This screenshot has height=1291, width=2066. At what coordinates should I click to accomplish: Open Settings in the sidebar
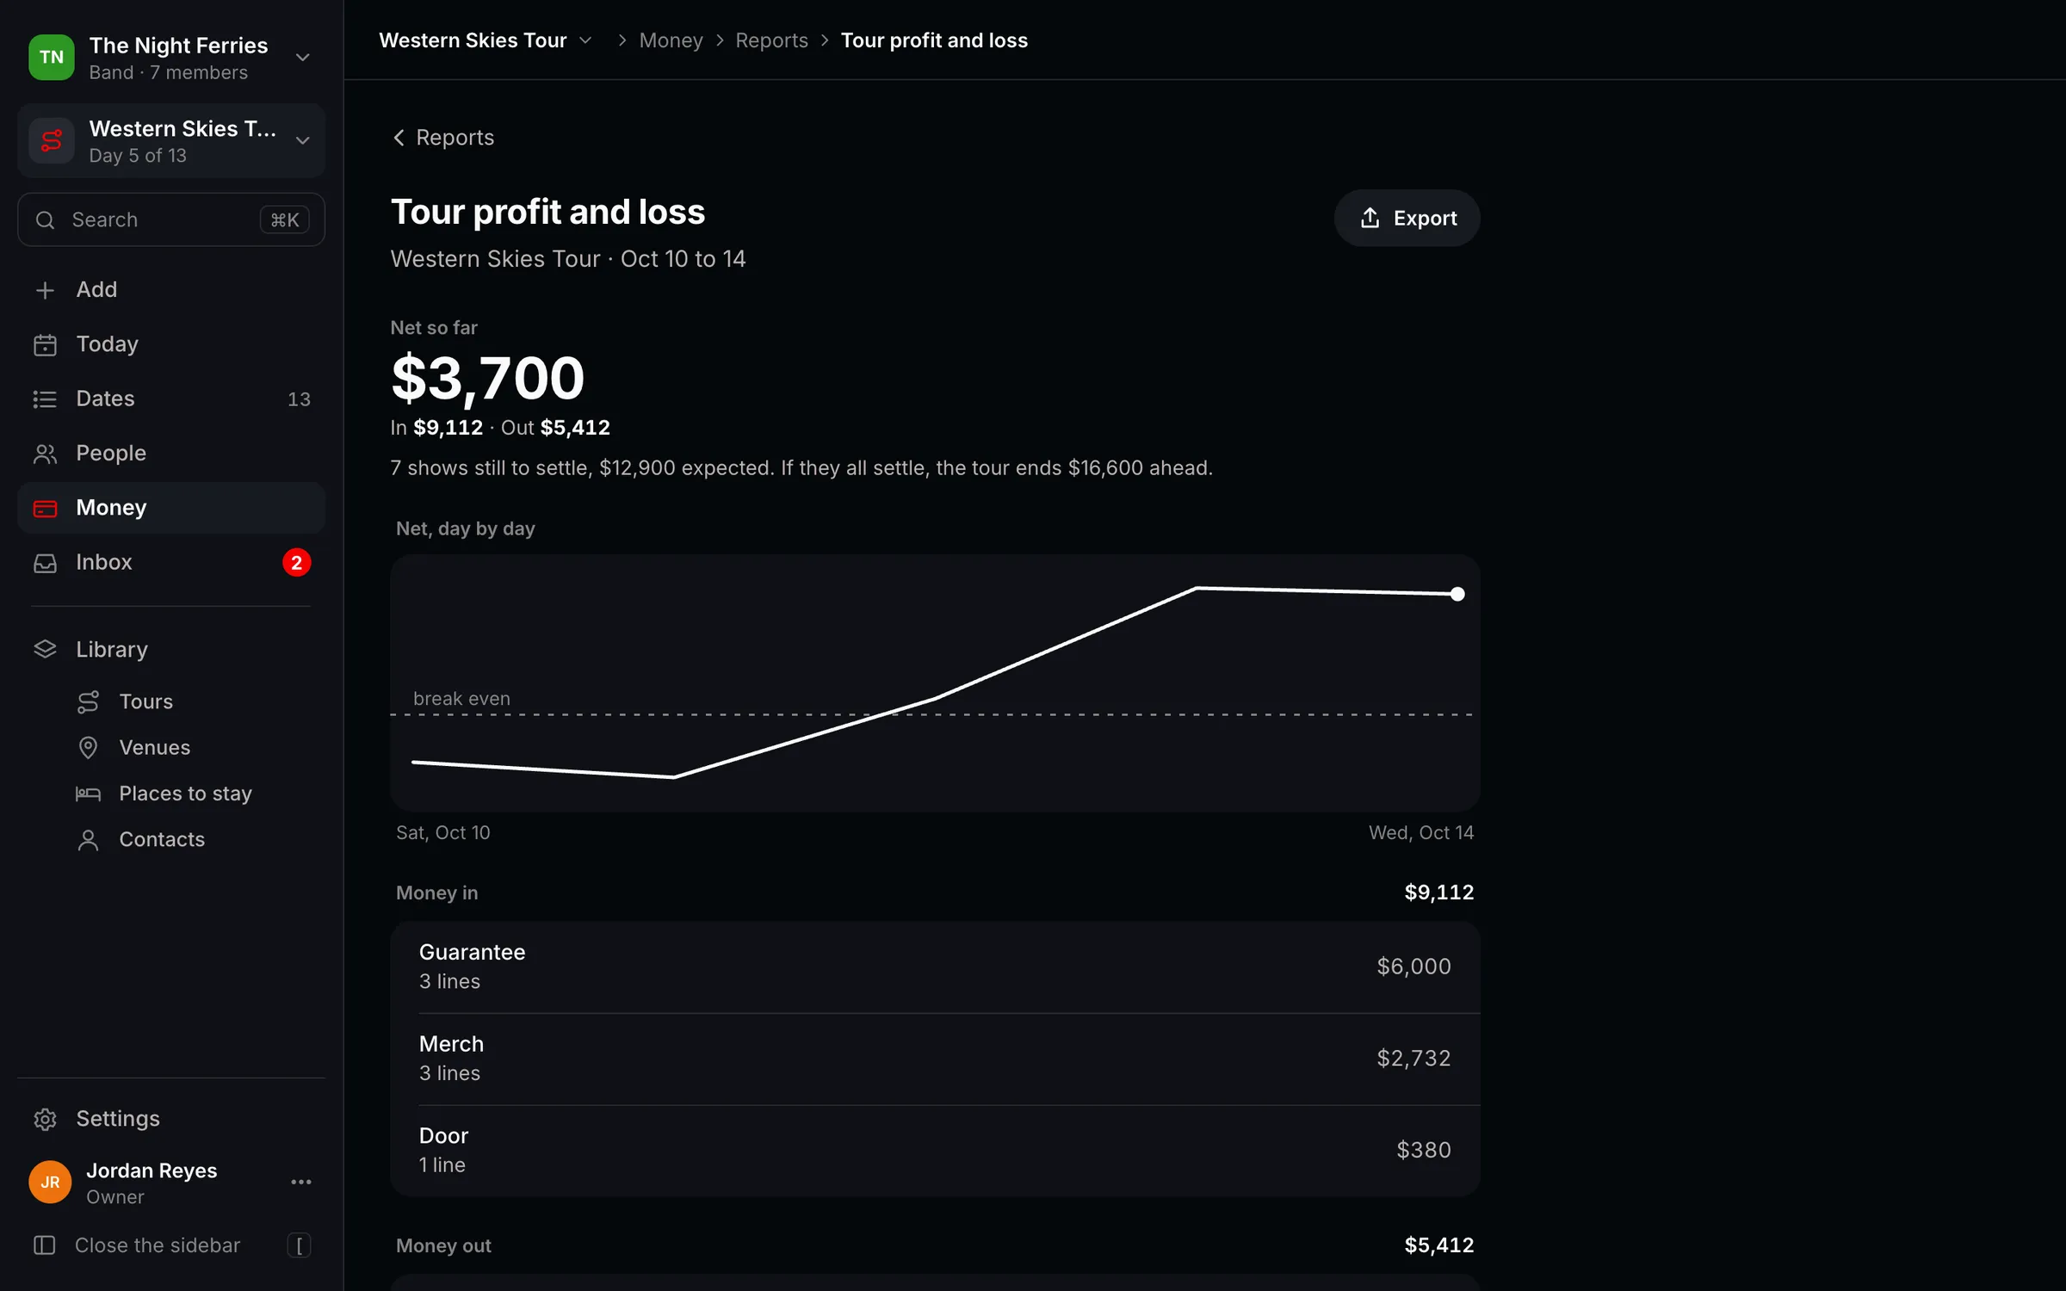coord(171,1119)
